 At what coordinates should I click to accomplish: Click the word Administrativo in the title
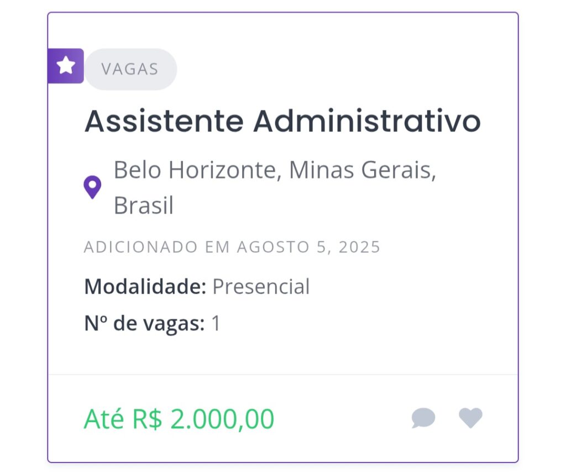367,121
